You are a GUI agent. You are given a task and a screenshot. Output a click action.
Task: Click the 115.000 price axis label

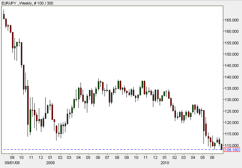(232, 134)
